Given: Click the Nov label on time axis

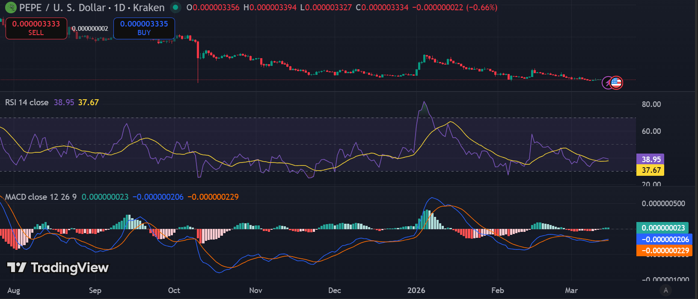Looking at the screenshot, I should (x=255, y=290).
